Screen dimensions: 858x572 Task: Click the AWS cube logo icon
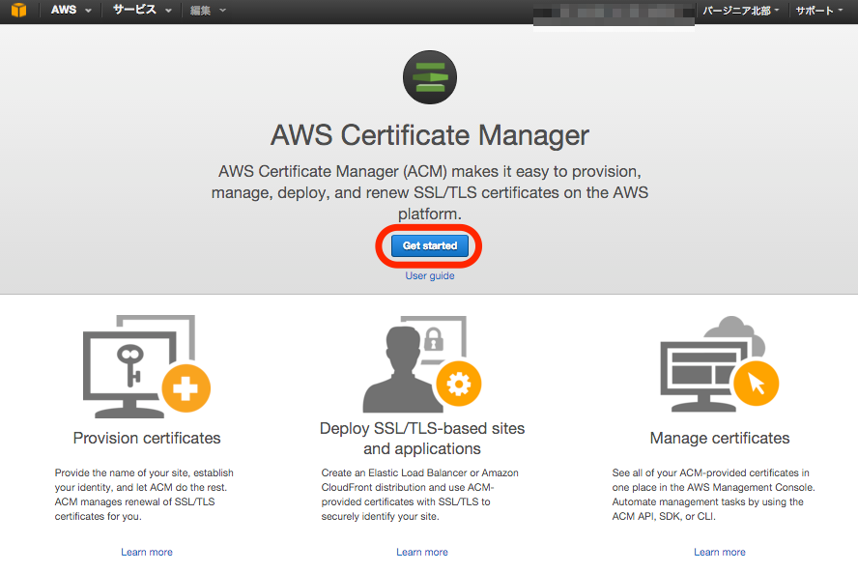click(x=16, y=11)
